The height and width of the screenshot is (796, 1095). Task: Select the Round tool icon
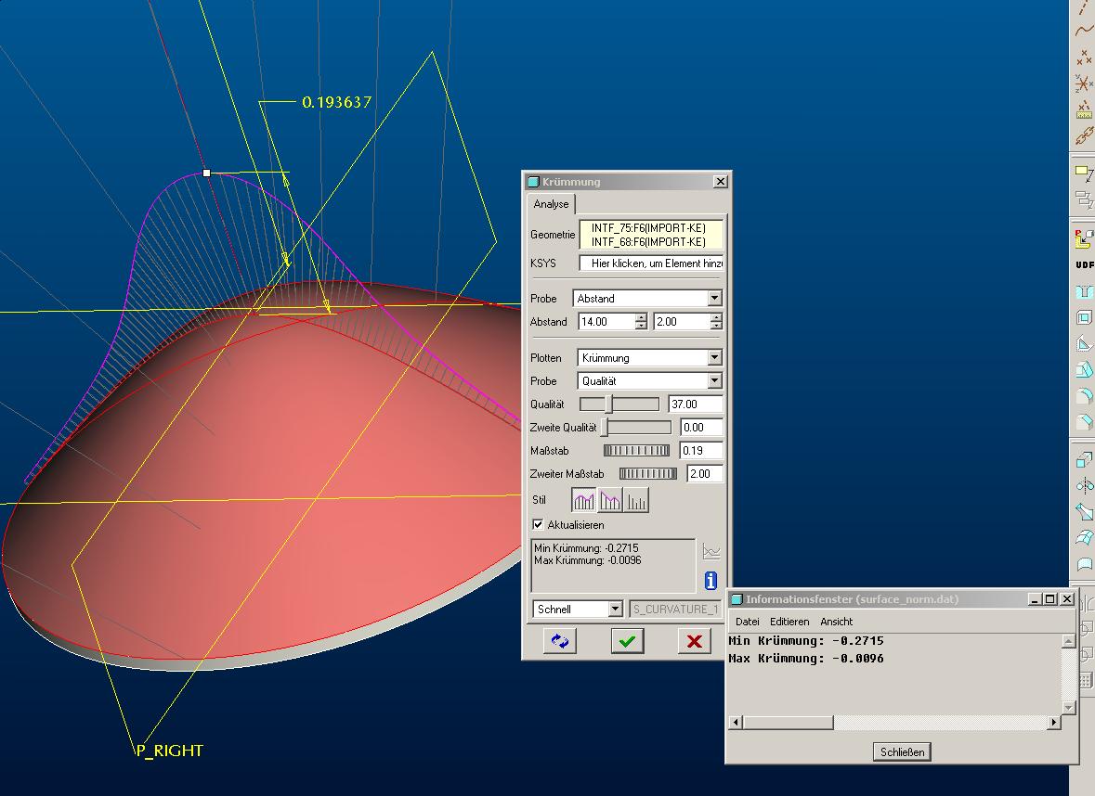point(1084,395)
